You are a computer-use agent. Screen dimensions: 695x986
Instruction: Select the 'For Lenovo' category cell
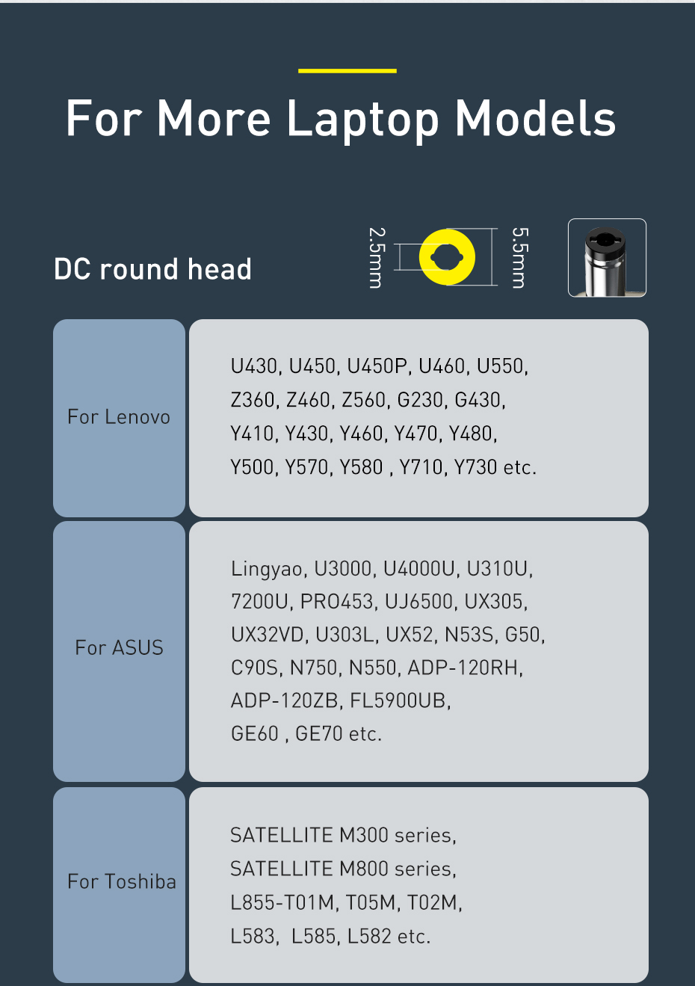[119, 418]
